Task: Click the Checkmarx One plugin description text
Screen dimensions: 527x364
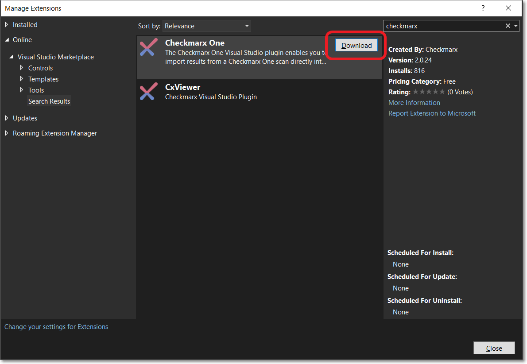Action: (x=246, y=57)
